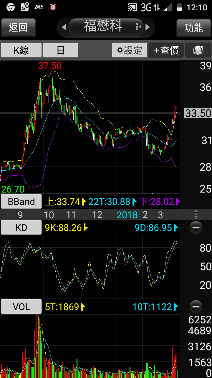212x378 pixels.
Task: Collapse the VOL panel with minus icon
Action: click(x=196, y=307)
